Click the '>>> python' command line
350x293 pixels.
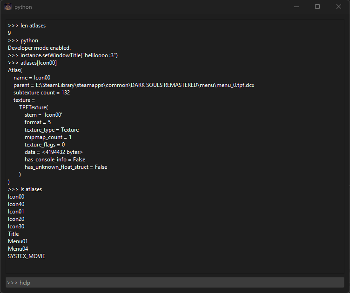(x=23, y=40)
